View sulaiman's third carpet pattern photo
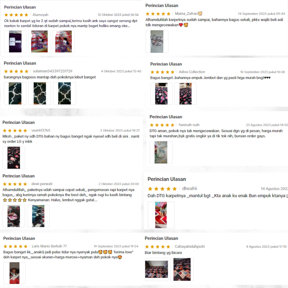The image size is (288, 288). tap(64, 93)
